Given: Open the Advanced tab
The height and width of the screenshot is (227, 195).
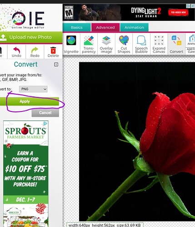Looking at the screenshot, I should [105, 27].
